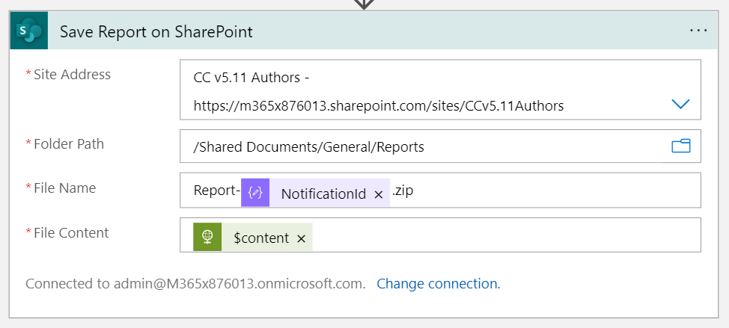Click the empty area of File Content field

506,235
